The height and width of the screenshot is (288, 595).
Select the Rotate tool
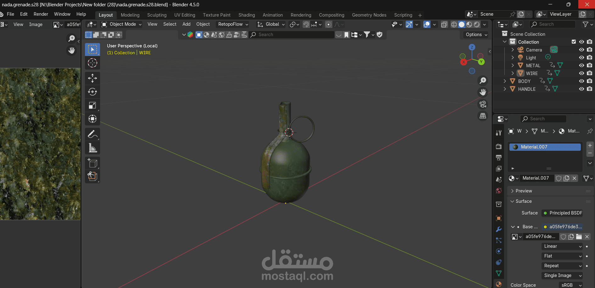92,92
